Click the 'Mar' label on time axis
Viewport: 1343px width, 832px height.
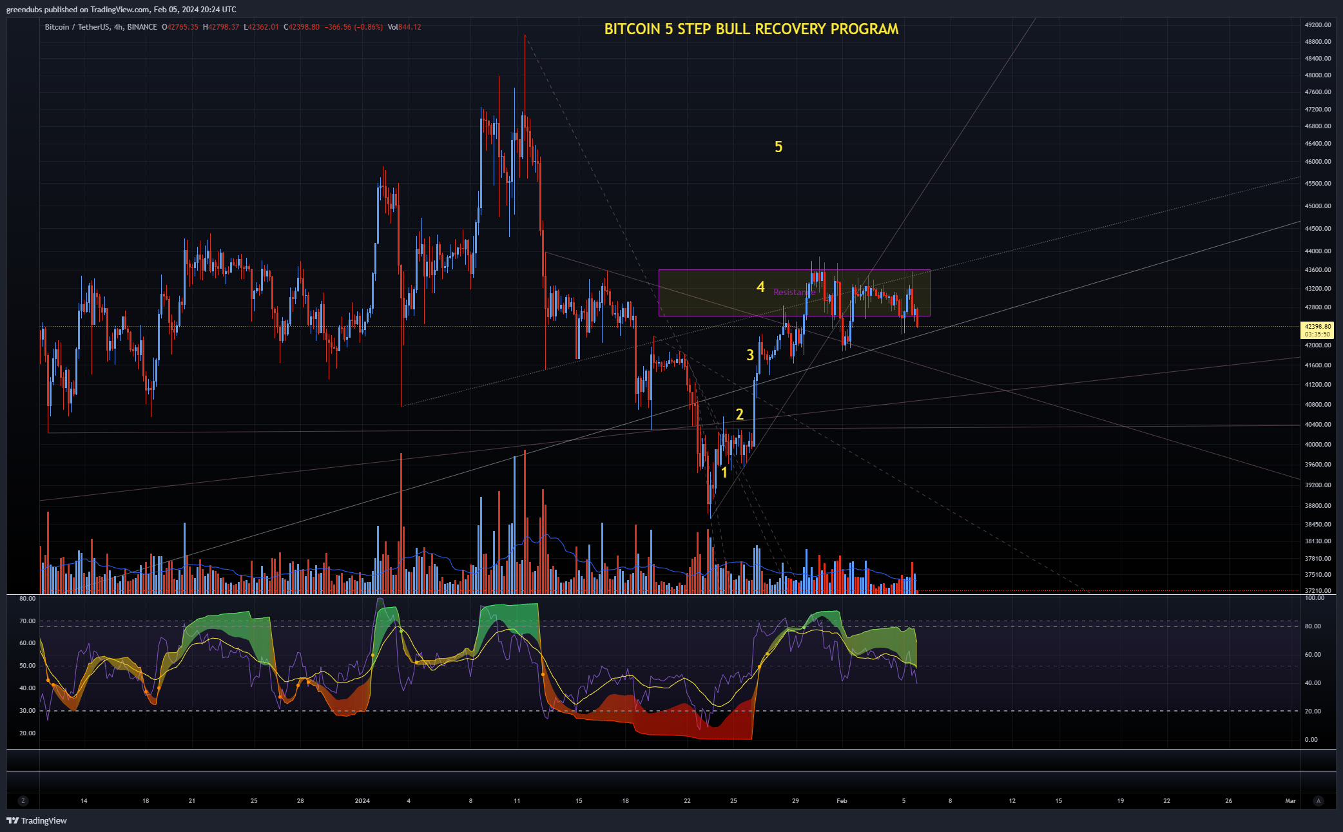click(x=1290, y=800)
